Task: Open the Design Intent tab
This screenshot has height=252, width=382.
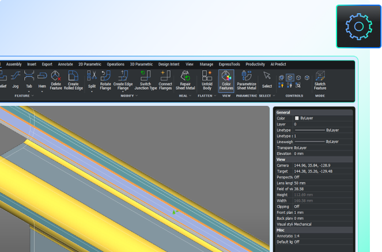Action: [169, 64]
